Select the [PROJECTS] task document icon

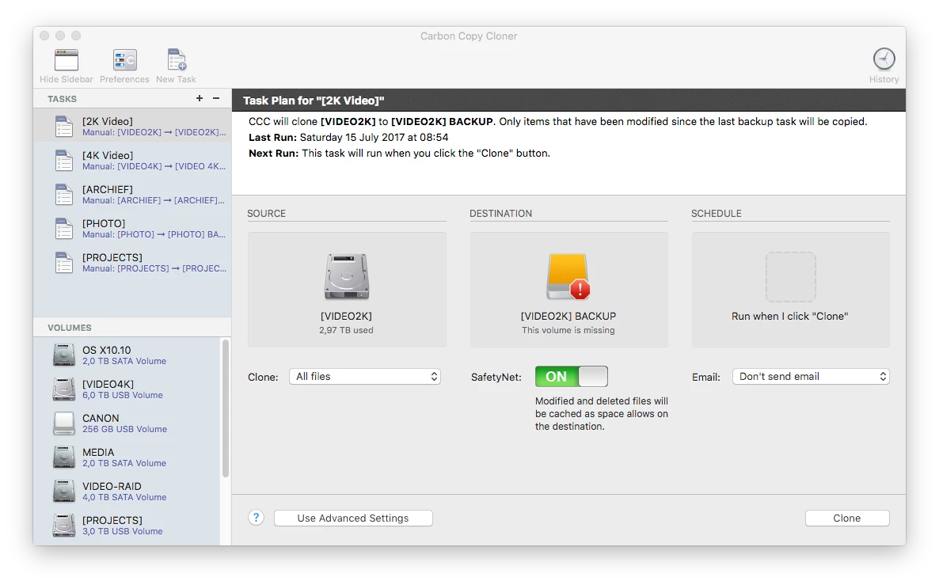click(64, 263)
